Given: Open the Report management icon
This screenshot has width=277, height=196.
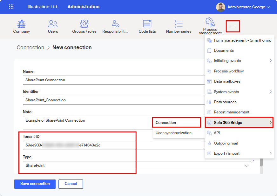Looking at the screenshot, I should coord(210,112).
